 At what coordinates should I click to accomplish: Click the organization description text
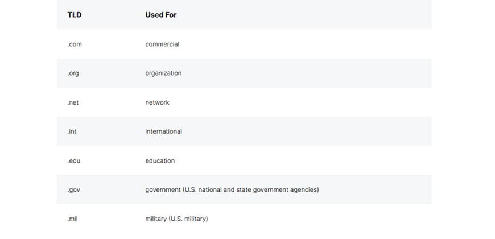click(x=163, y=73)
